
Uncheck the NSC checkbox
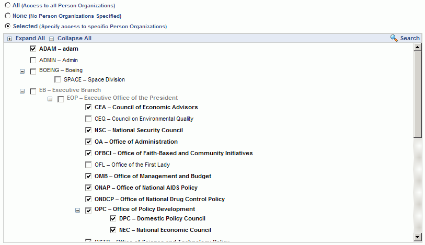point(88,130)
